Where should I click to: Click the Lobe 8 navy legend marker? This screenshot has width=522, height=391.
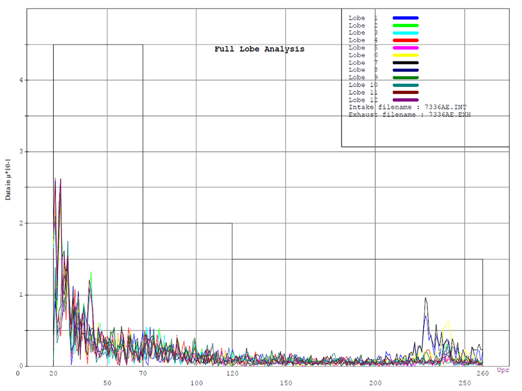pos(405,70)
